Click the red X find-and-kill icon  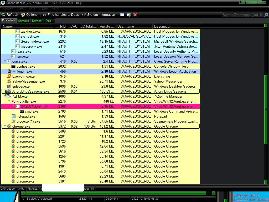(135, 15)
